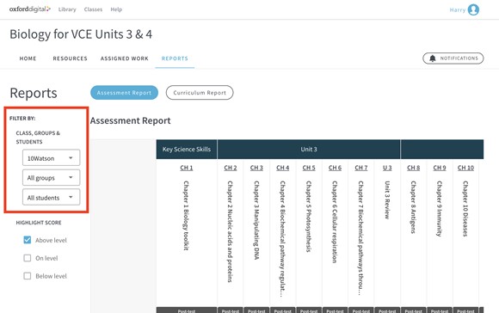Open the All students dropdown
Screen dimensions: 499x313
[52, 197]
